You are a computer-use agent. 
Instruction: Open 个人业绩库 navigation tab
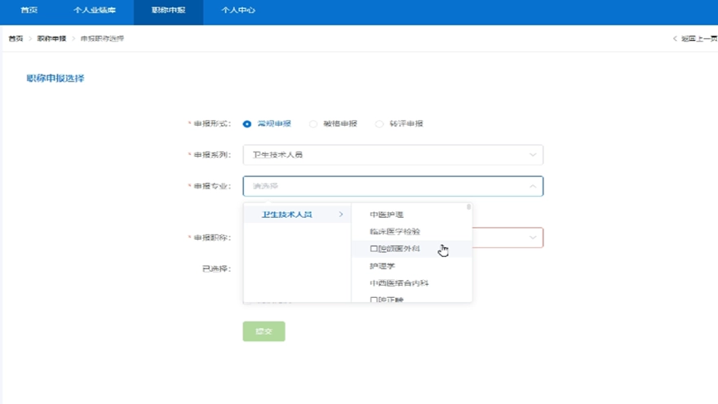tap(95, 11)
